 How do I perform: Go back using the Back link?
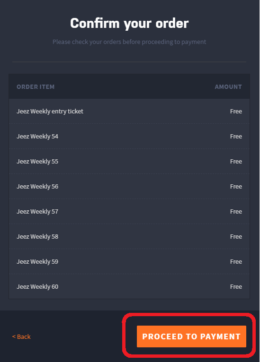pos(21,336)
